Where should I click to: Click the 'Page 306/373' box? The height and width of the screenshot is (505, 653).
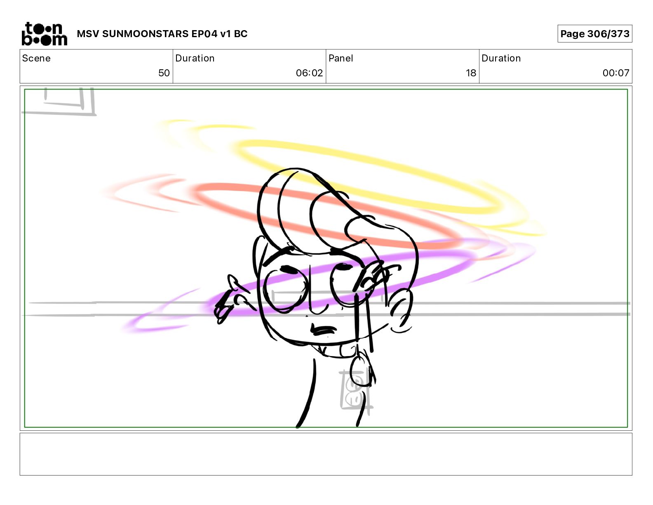point(594,34)
